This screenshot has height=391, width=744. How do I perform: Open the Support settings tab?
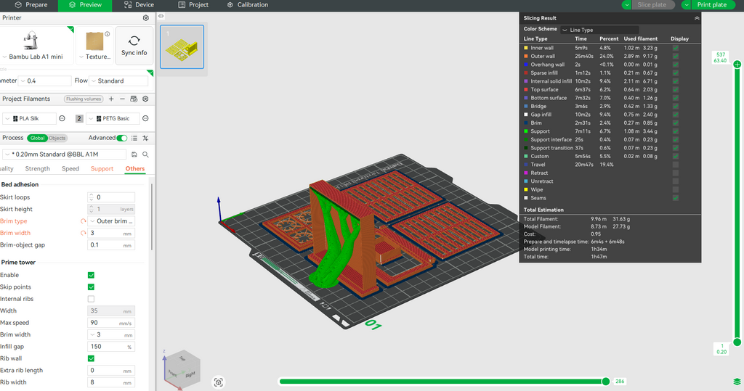pos(102,169)
